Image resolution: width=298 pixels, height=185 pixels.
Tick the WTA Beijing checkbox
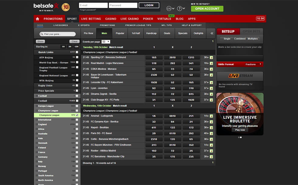(x=77, y=80)
